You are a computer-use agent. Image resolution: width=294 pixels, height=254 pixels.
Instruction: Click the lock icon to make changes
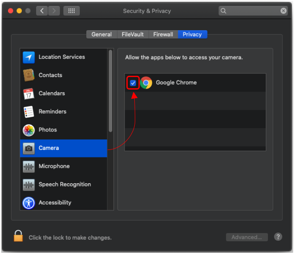coord(18,237)
